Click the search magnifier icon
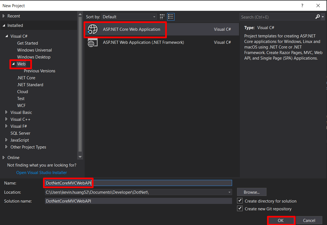This screenshot has height=225, width=327. 318,17
